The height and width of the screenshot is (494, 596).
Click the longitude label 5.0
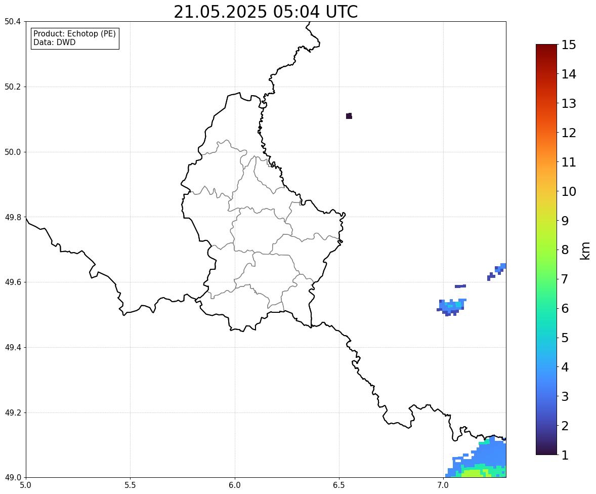pos(26,485)
